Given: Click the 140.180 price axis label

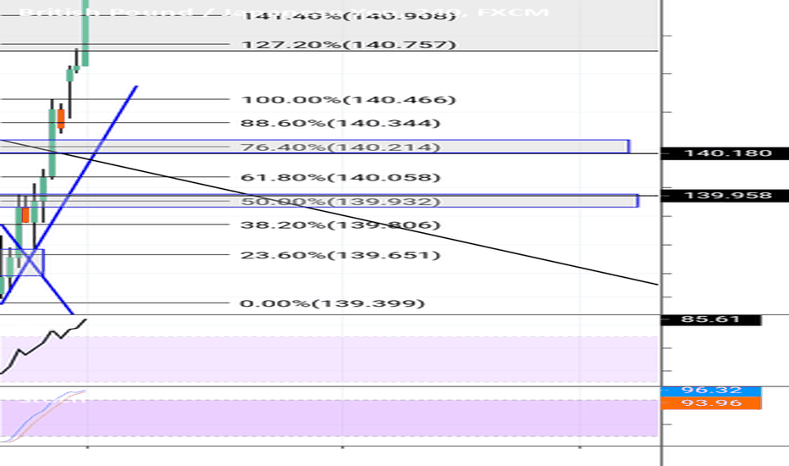Looking at the screenshot, I should point(718,153).
